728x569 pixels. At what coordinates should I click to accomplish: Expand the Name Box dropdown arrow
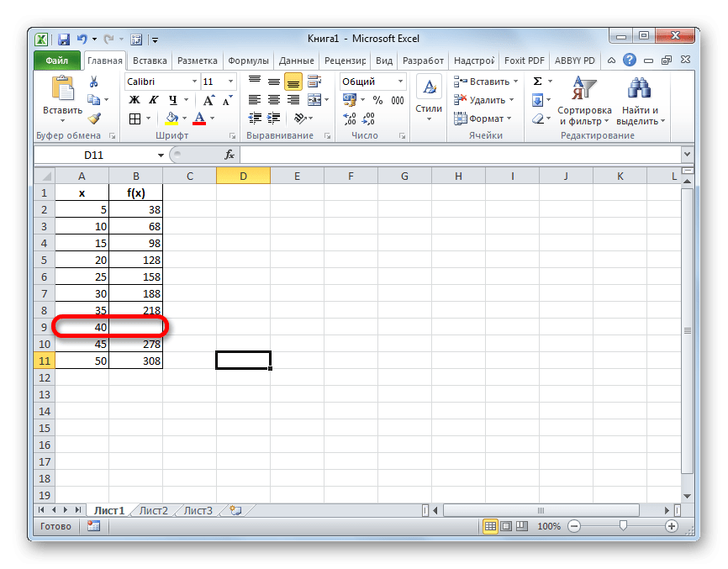pyautogui.click(x=161, y=155)
